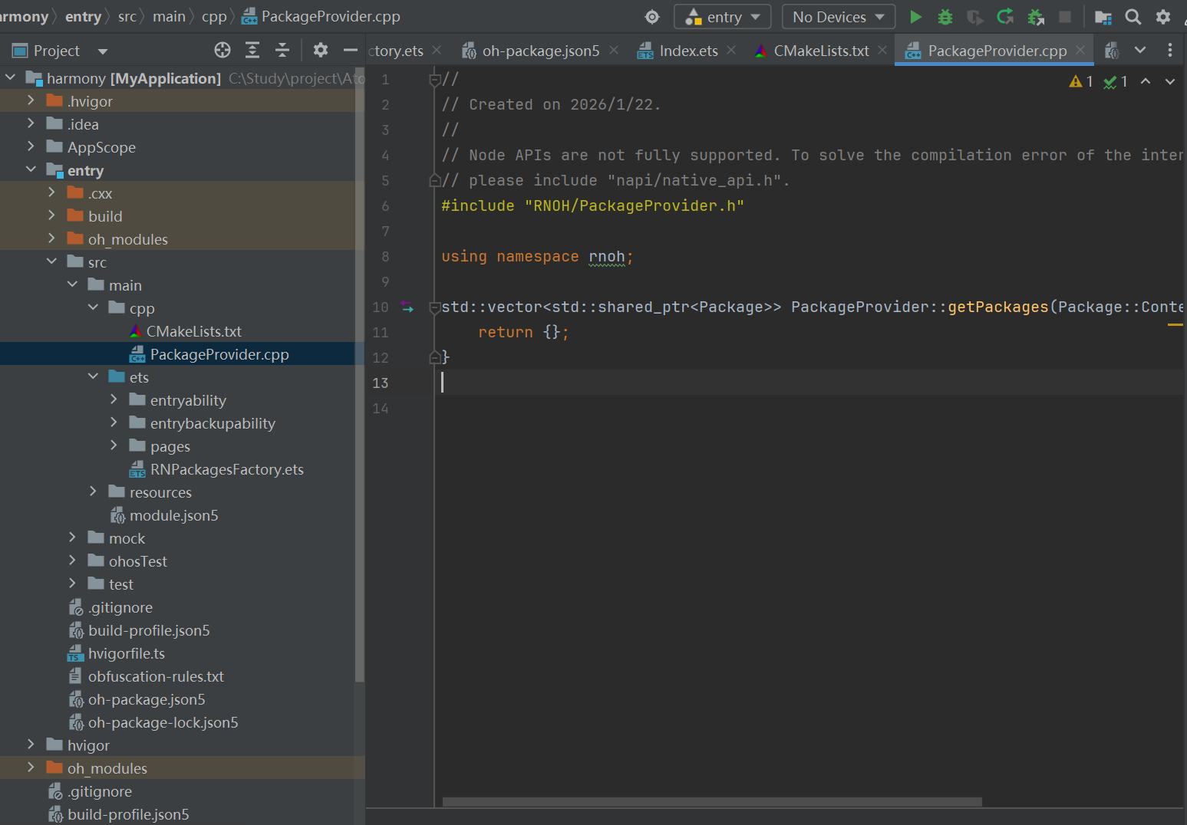Switch to the CMakeLists.txt tab
Screen dimensions: 1187x825
coord(820,51)
